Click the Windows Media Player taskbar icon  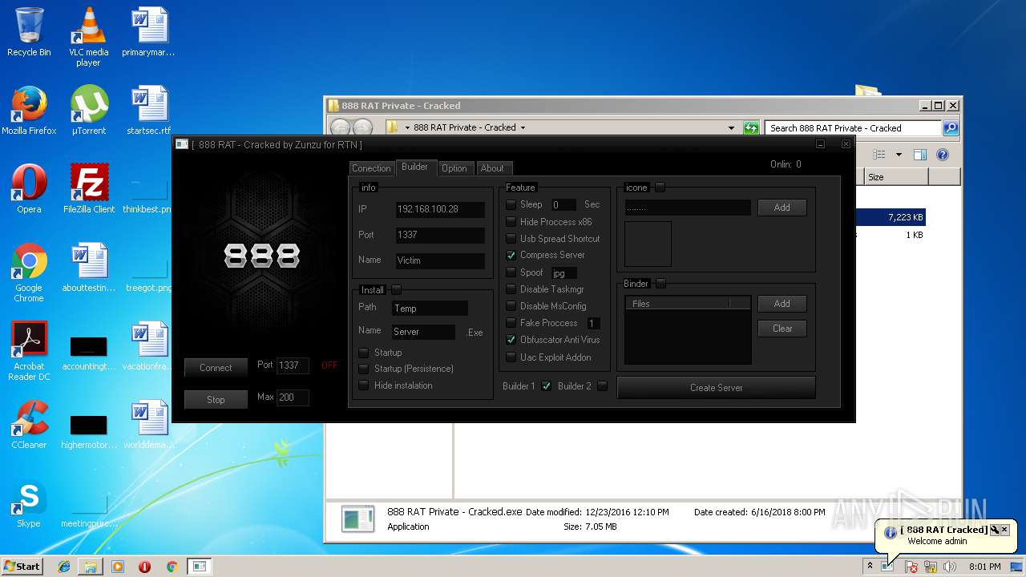pyautogui.click(x=118, y=567)
